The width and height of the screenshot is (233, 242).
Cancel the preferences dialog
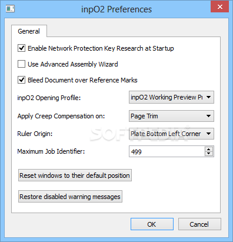tap(199, 224)
